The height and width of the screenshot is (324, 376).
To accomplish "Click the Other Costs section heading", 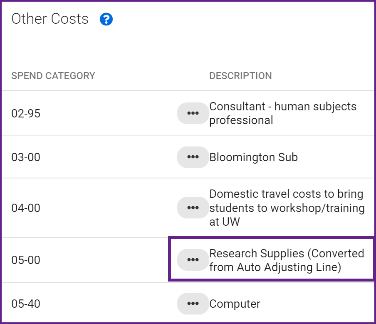I will [x=50, y=19].
